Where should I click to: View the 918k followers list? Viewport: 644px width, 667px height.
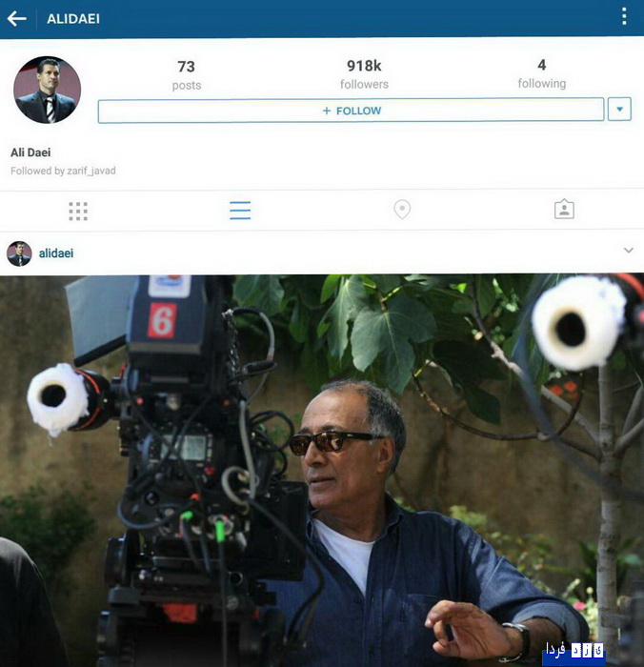click(x=364, y=74)
